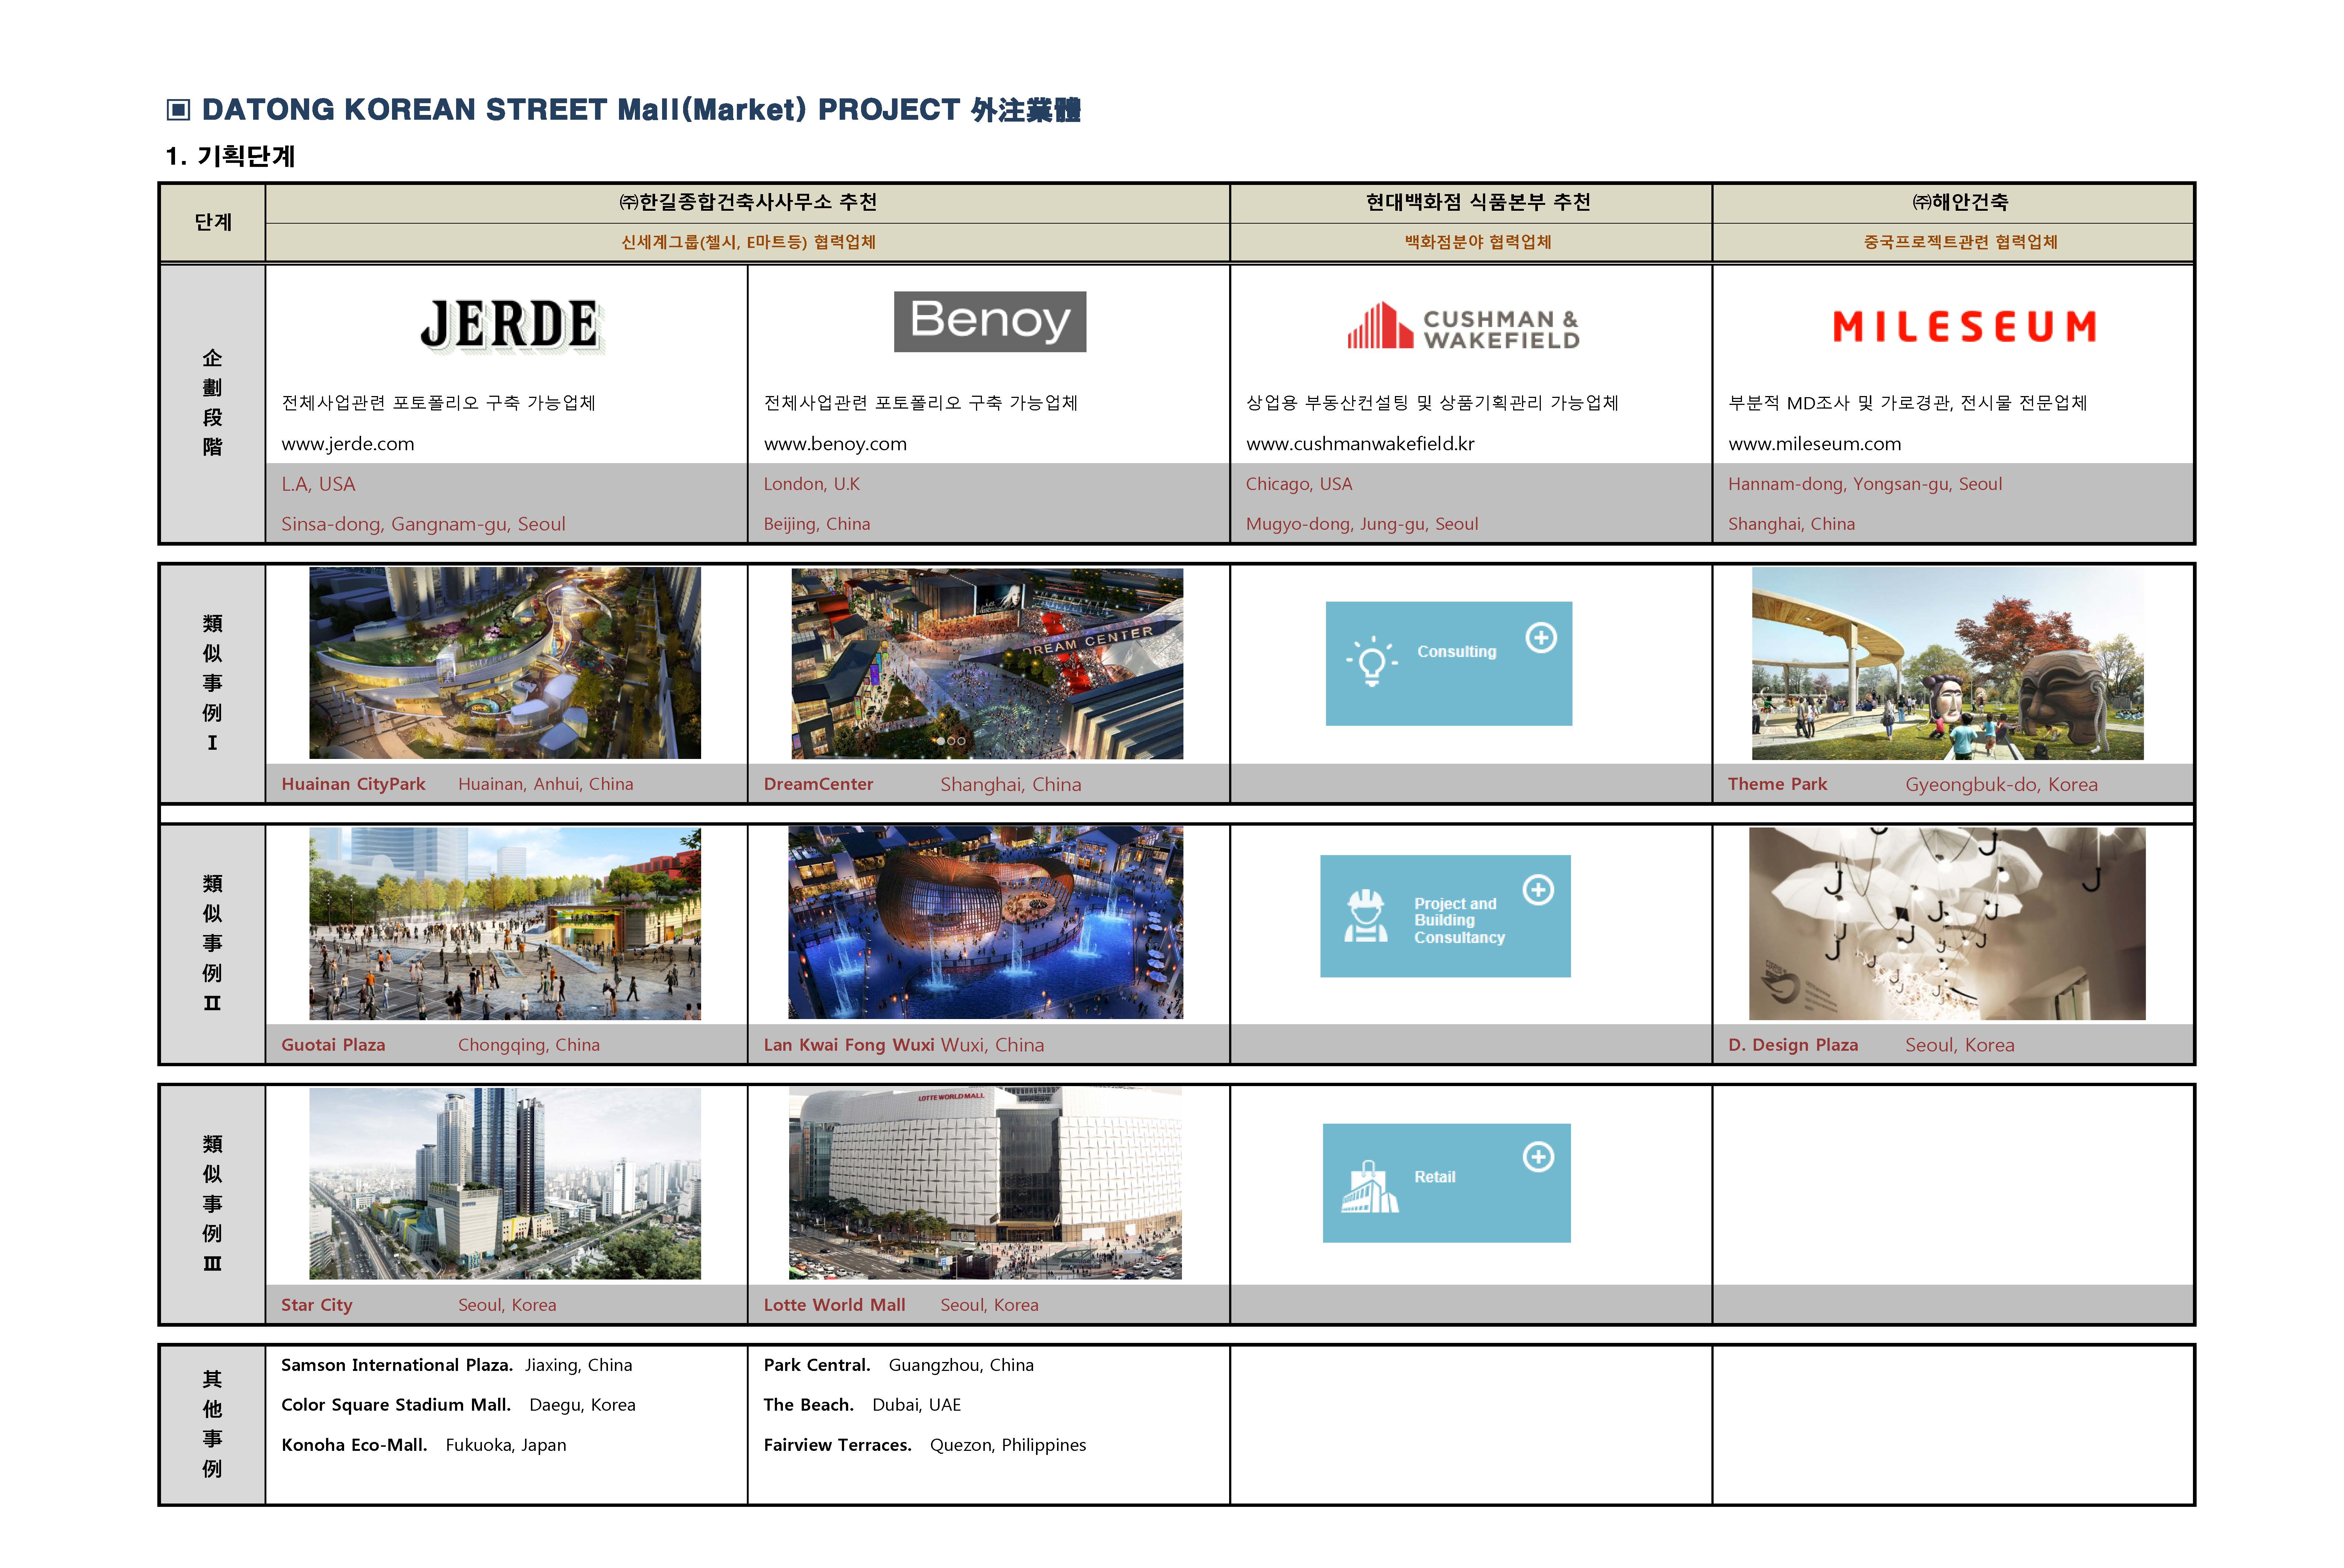2344x1568 pixels.
Task: Expand the Retail tile plus icon
Action: tap(1537, 1157)
